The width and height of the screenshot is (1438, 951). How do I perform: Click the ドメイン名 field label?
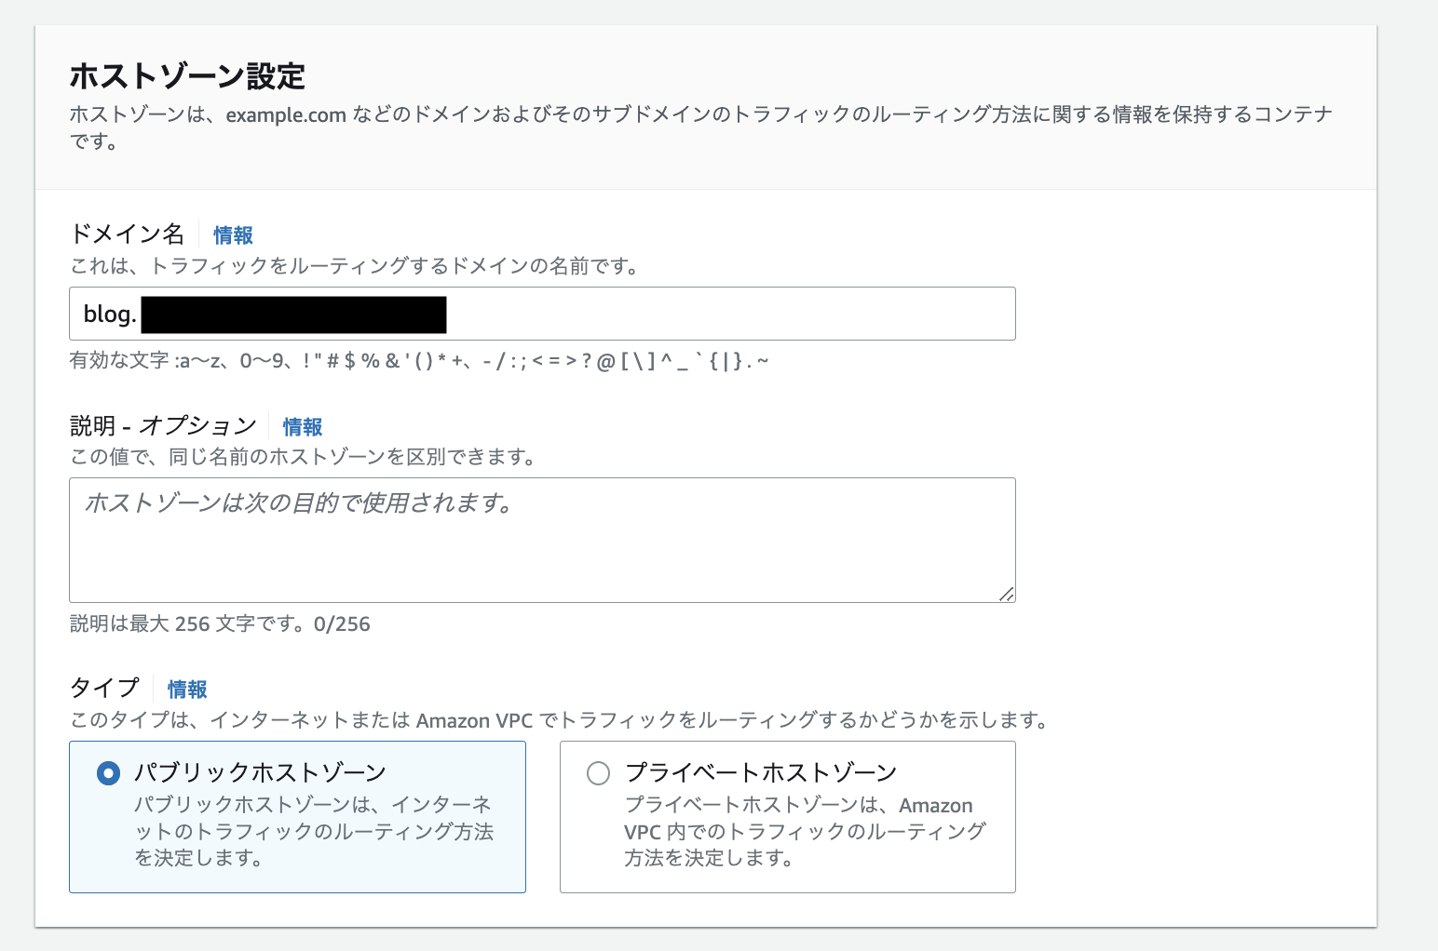pos(128,234)
